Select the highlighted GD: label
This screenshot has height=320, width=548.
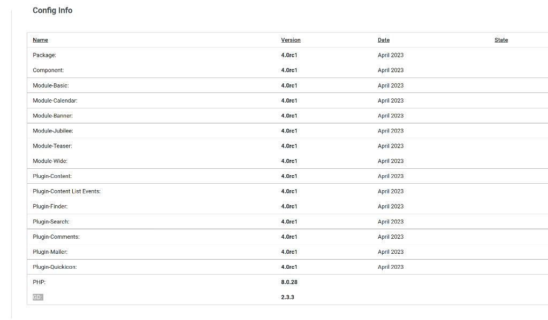[x=38, y=298]
